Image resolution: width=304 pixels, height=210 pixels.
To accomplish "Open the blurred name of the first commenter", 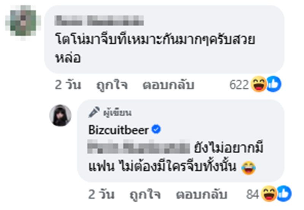I will tap(99, 21).
